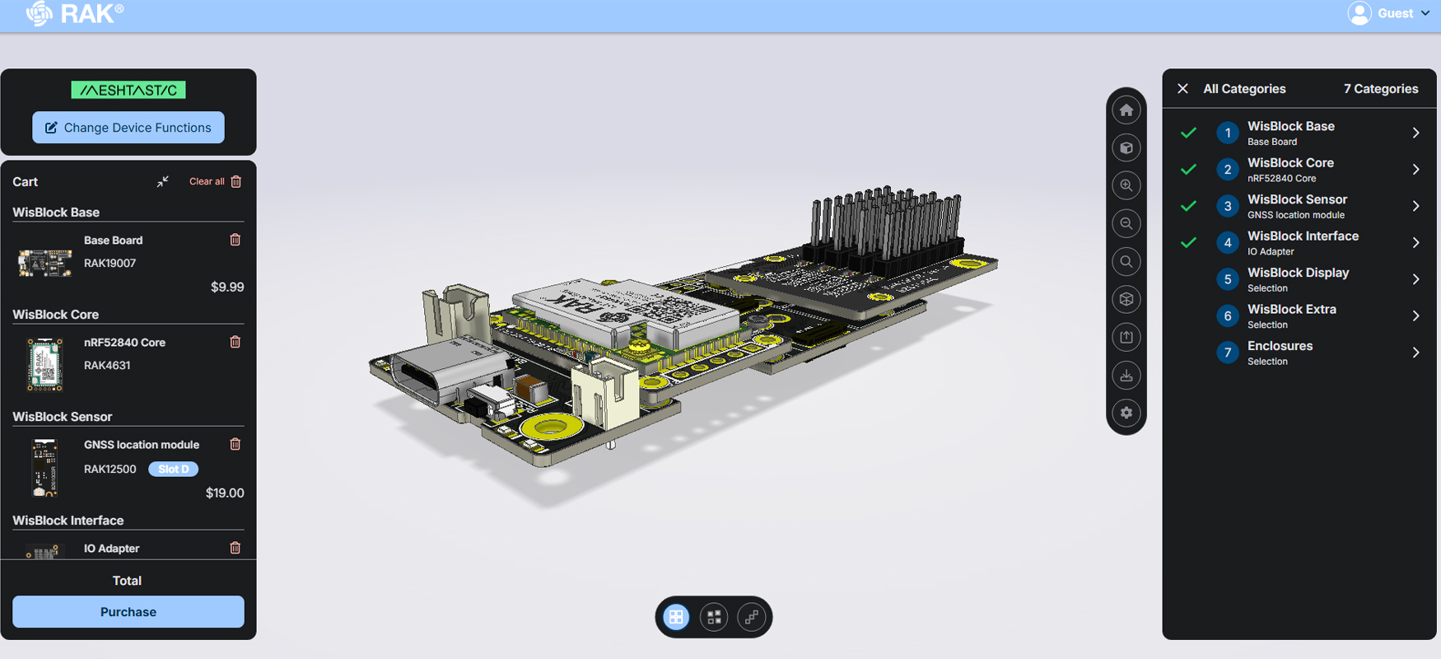The height and width of the screenshot is (659, 1441).
Task: Select the scattered blocks view mode
Action: coord(714,617)
